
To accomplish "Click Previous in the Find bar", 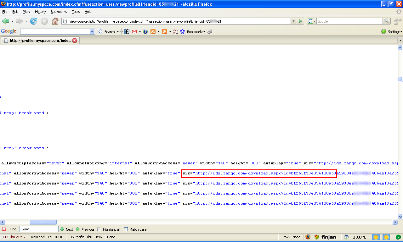I will tap(85, 229).
